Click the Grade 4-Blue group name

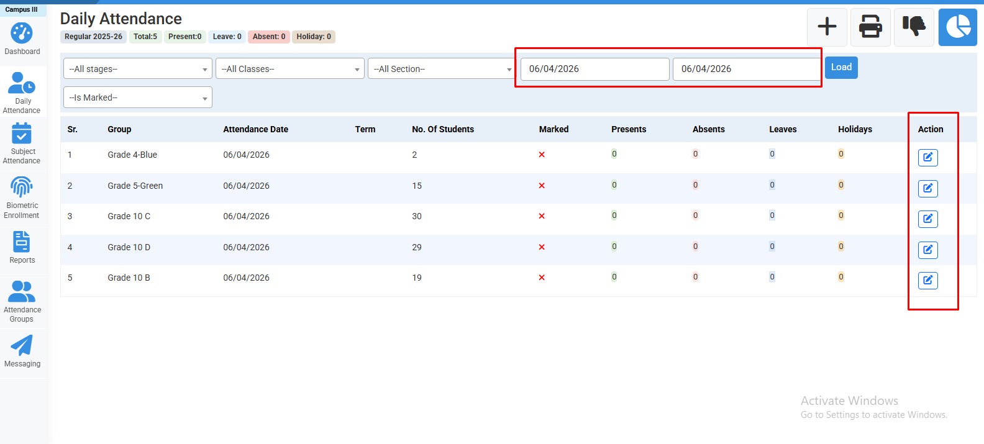click(x=132, y=155)
